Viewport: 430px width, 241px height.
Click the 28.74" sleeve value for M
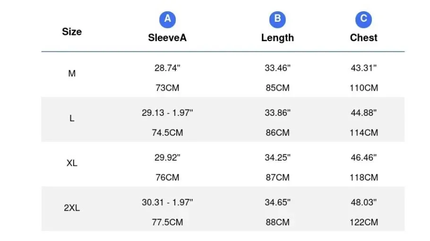click(x=167, y=68)
